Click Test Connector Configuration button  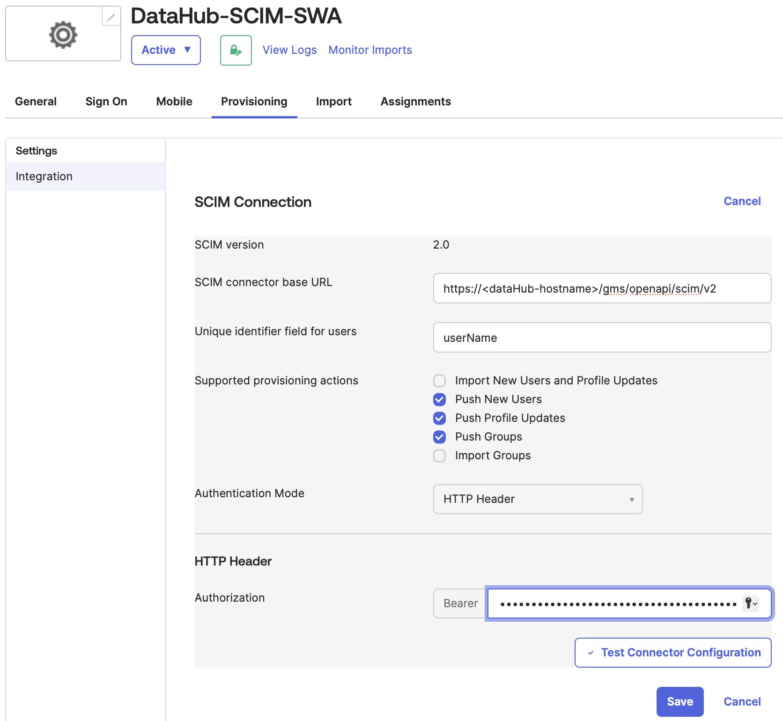click(x=673, y=653)
